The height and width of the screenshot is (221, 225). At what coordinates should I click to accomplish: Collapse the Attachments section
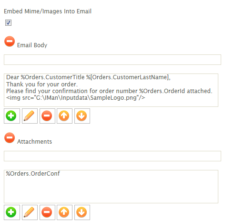coord(10,137)
